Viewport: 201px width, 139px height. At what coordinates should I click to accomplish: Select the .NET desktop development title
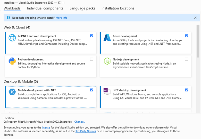(x=129, y=90)
